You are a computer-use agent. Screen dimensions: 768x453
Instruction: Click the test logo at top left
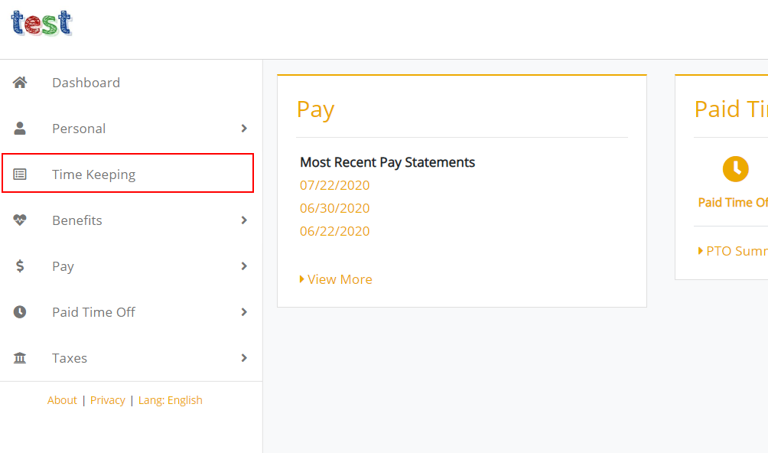(x=41, y=23)
